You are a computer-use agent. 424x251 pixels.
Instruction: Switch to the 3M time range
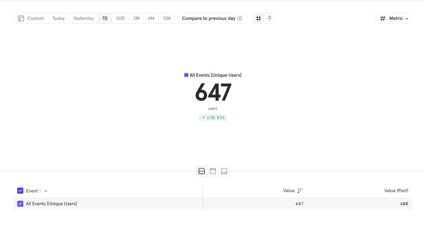point(136,18)
